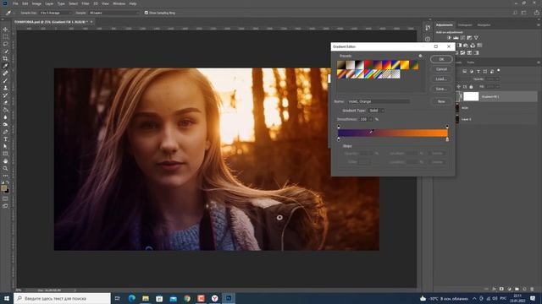
Task: Select the Brush tool
Action: pos(6,81)
